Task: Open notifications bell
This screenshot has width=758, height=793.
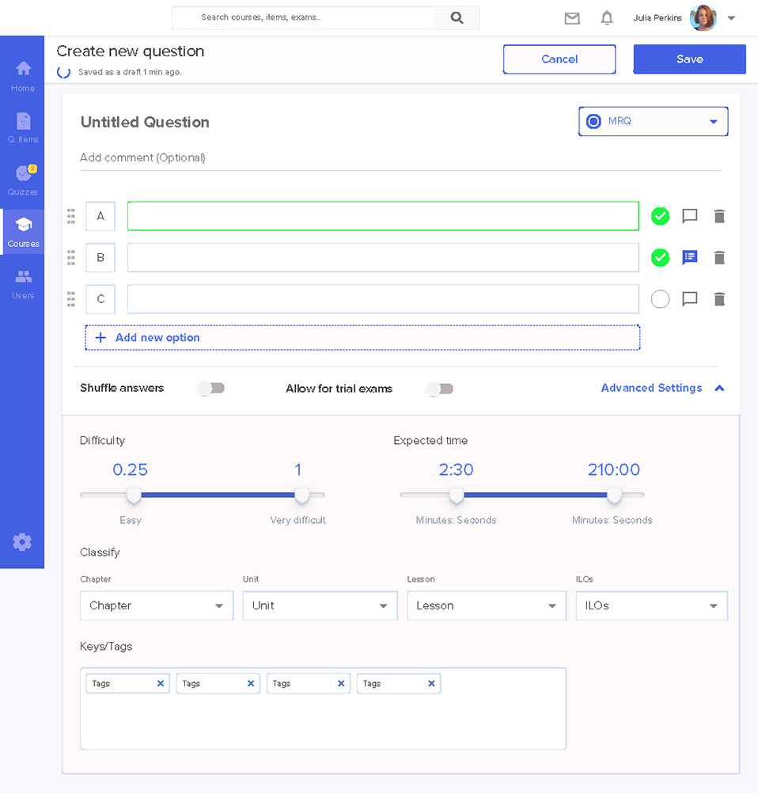Action: click(607, 18)
